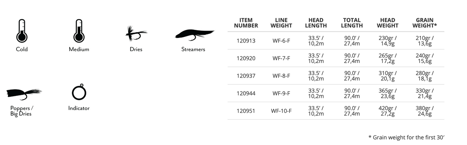Image resolution: width=467 pixels, height=145 pixels.
Task: Select item number 120920
Action: [246, 58]
